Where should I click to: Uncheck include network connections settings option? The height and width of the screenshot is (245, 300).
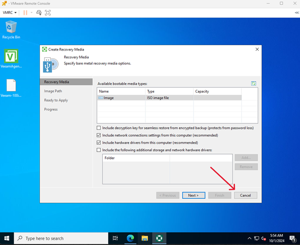pos(98,135)
